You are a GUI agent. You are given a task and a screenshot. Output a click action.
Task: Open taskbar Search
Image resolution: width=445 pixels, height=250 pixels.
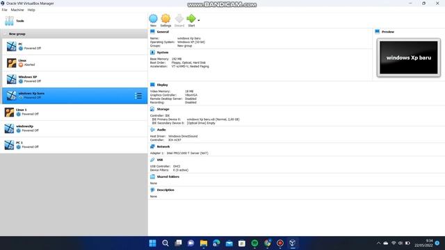point(165,243)
